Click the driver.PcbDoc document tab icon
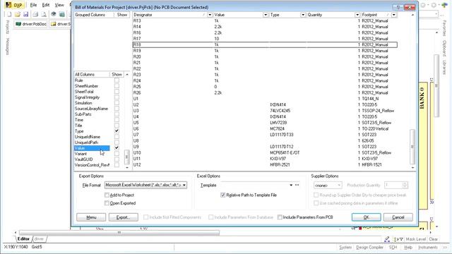Image resolution: width=452 pixels, height=254 pixels. click(x=18, y=24)
